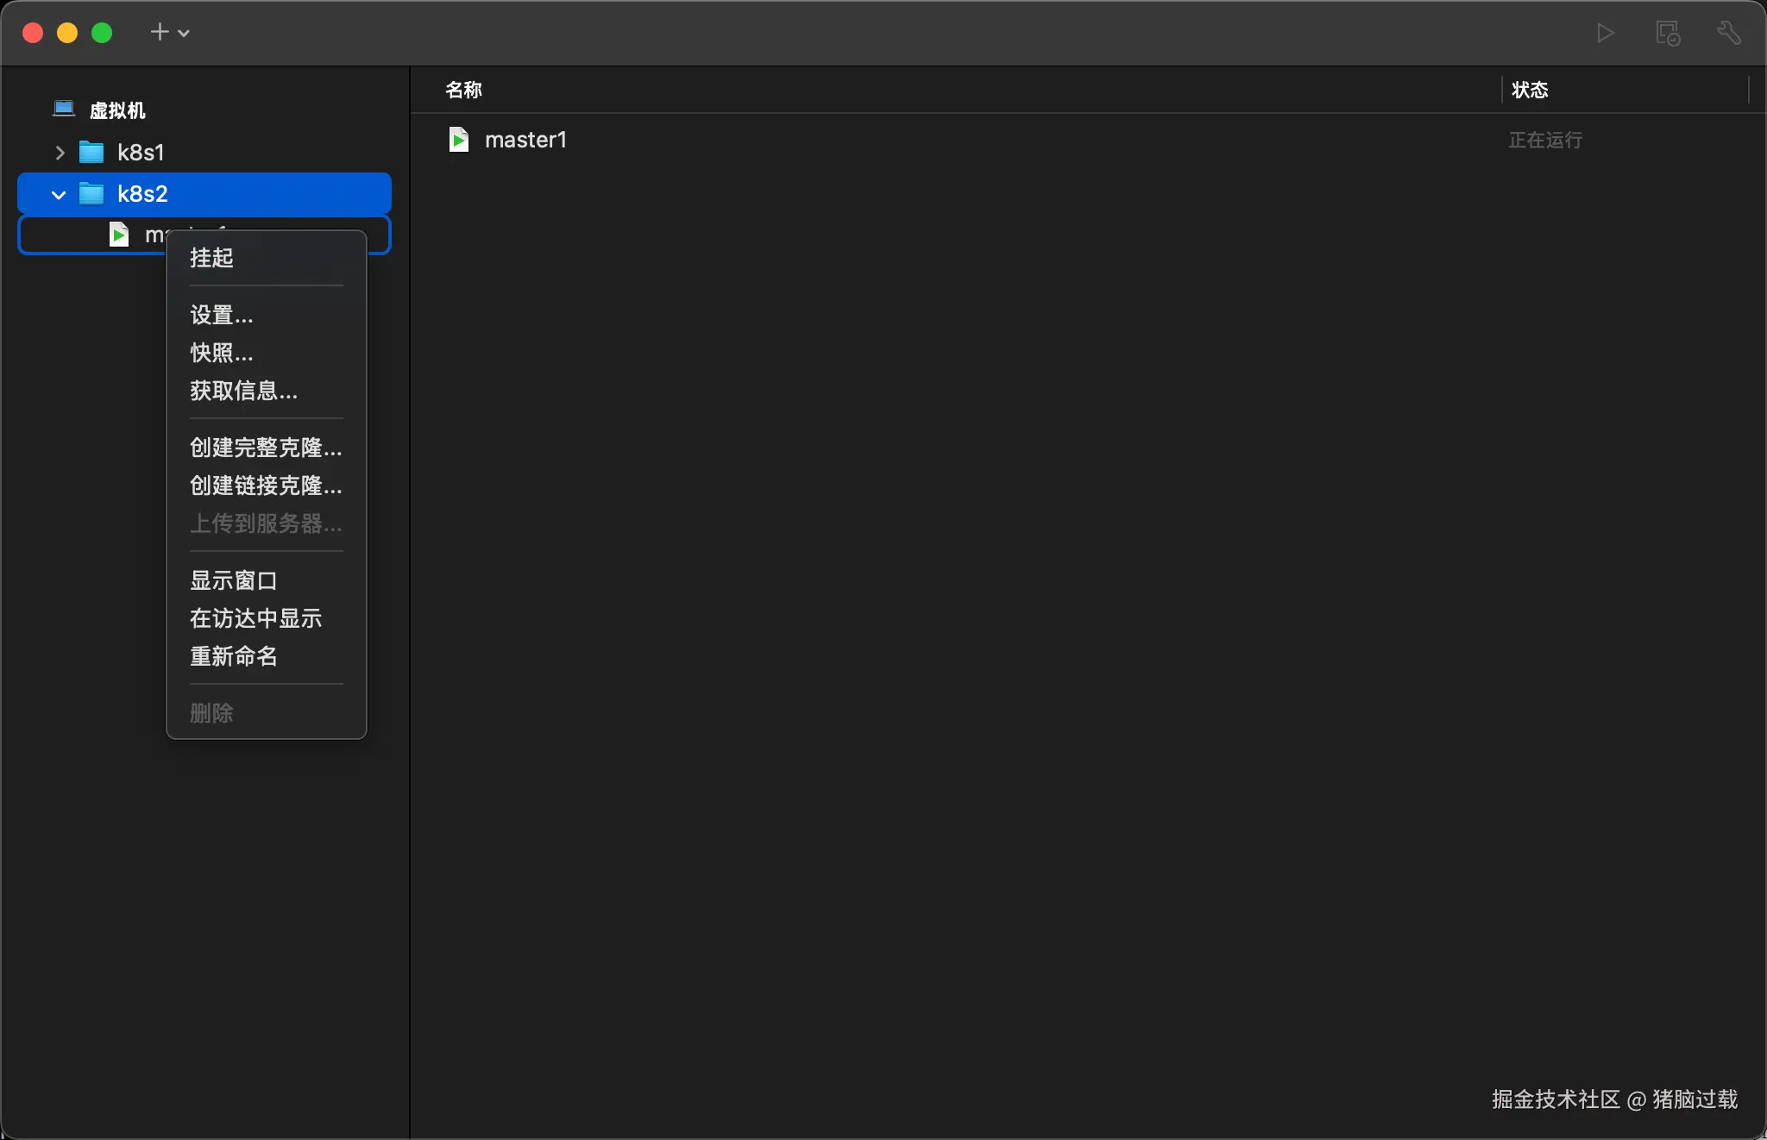1767x1140 pixels.
Task: Click the play/start VM toolbar icon
Action: point(1605,34)
